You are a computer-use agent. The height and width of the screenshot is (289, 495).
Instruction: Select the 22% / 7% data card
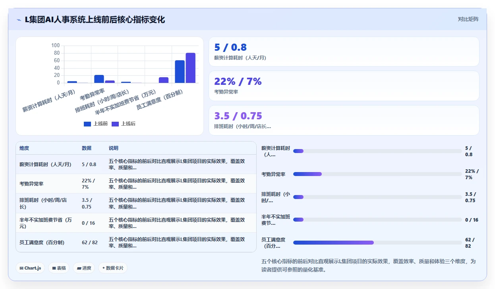pyautogui.click(x=344, y=86)
